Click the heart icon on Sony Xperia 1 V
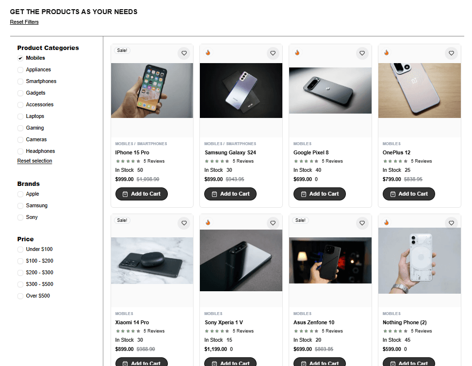The height and width of the screenshot is (366, 472). [x=273, y=223]
